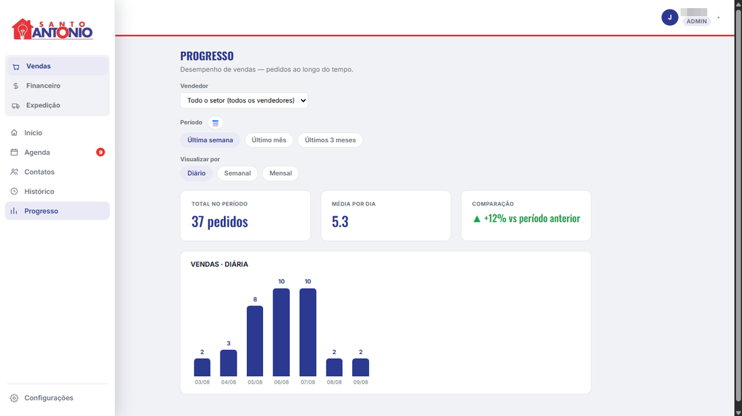Open Configurações at the sidebar bottom
The image size is (742, 416).
click(57, 398)
